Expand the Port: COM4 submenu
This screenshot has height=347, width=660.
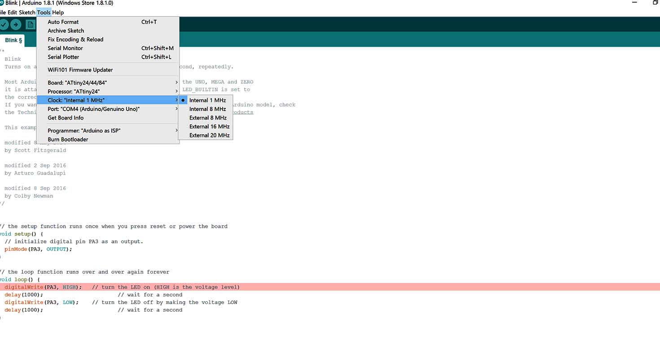pos(108,109)
